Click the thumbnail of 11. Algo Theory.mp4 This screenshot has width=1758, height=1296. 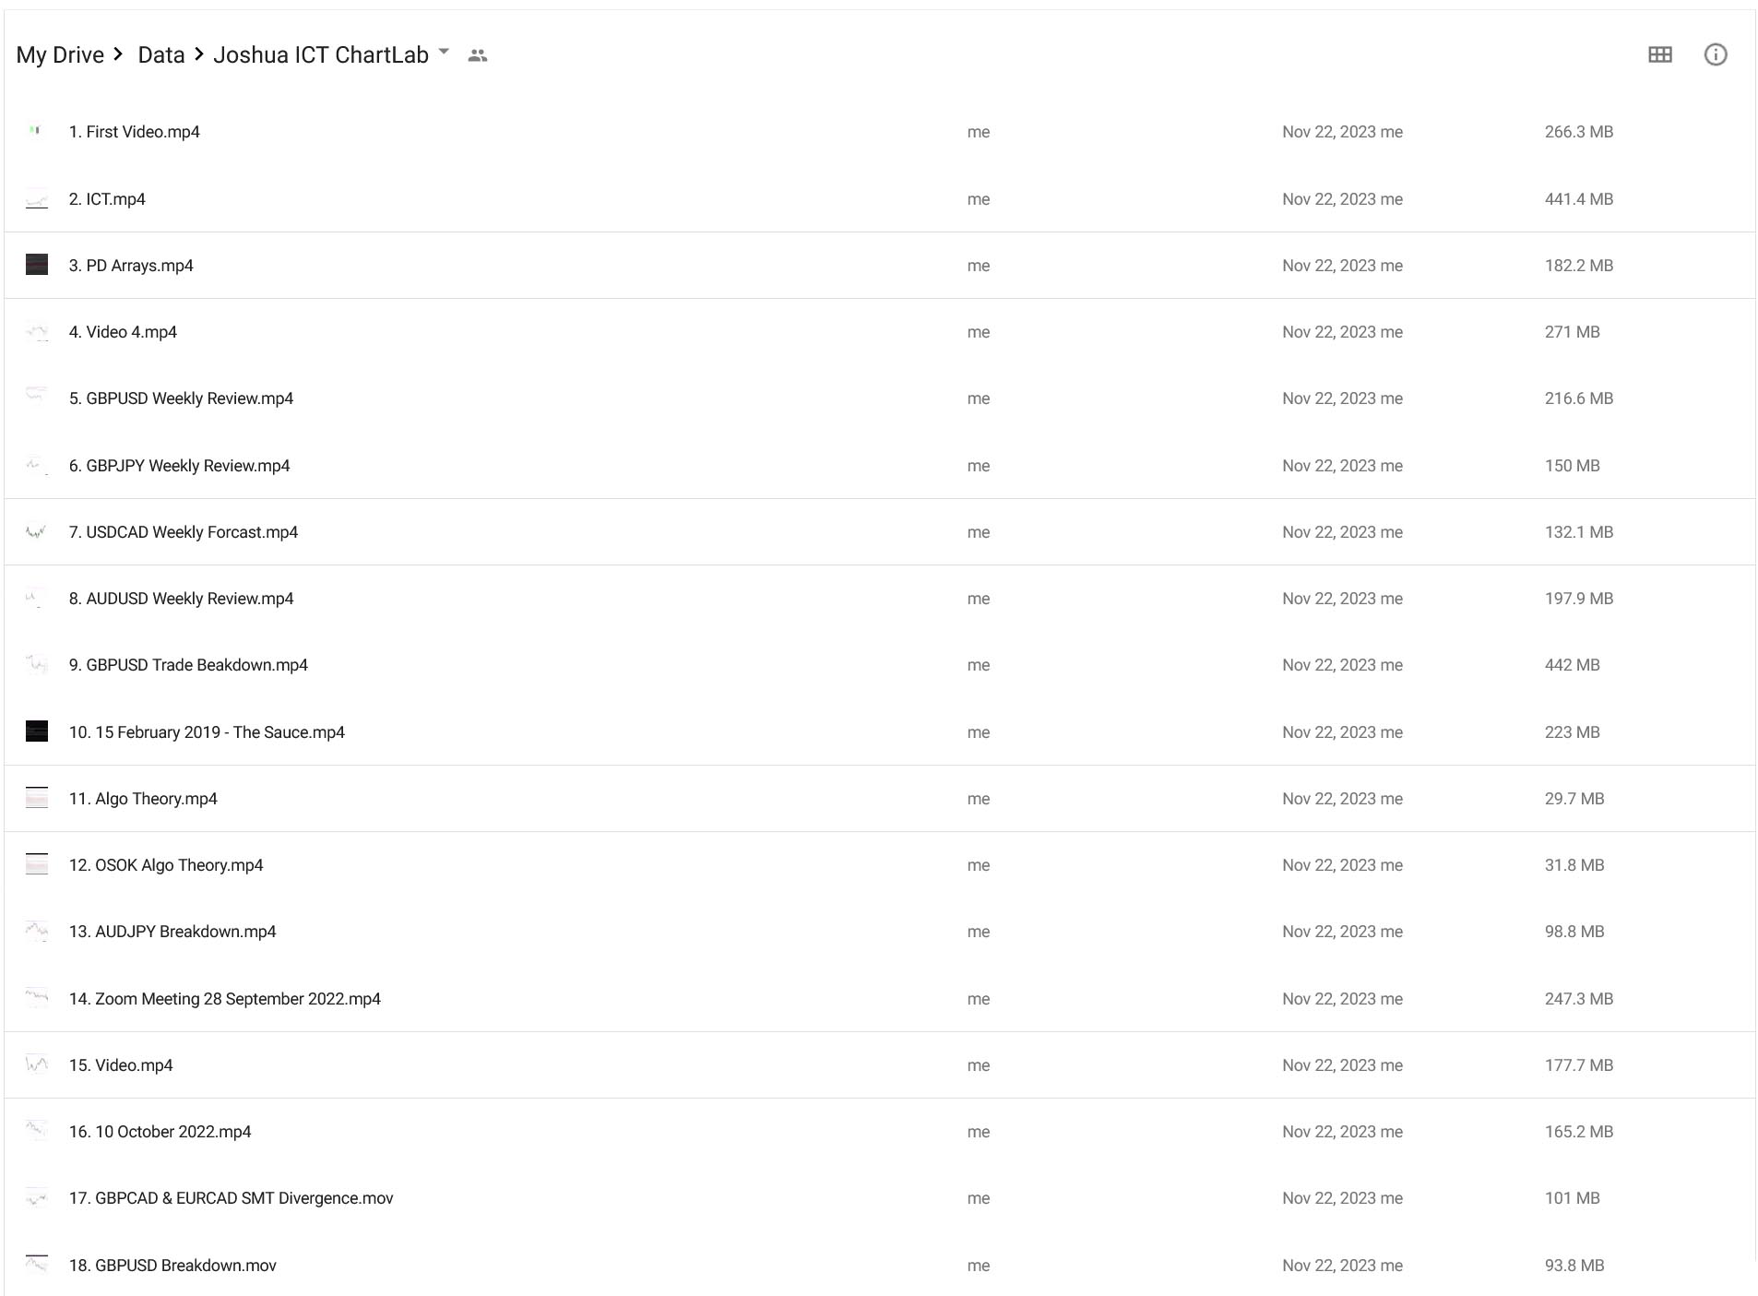(x=37, y=798)
